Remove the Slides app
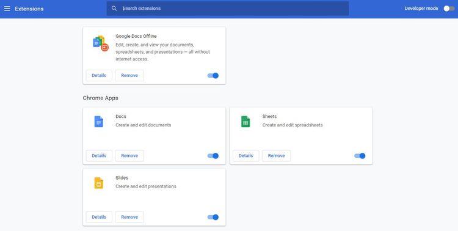The width and height of the screenshot is (458, 231). [129, 217]
